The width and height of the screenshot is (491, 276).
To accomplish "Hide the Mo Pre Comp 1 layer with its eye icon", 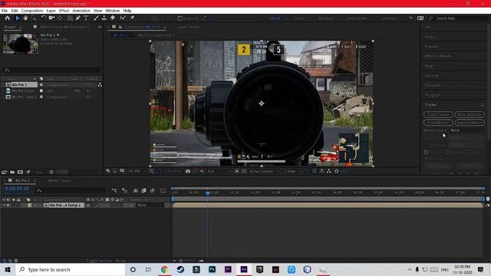I will [x=4, y=205].
